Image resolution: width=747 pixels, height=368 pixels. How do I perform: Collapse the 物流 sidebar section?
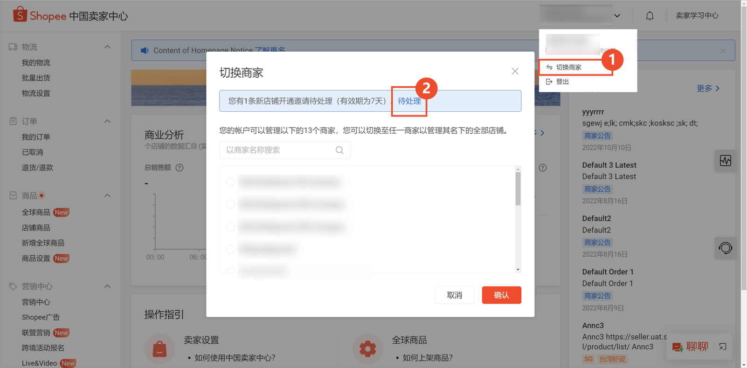107,47
